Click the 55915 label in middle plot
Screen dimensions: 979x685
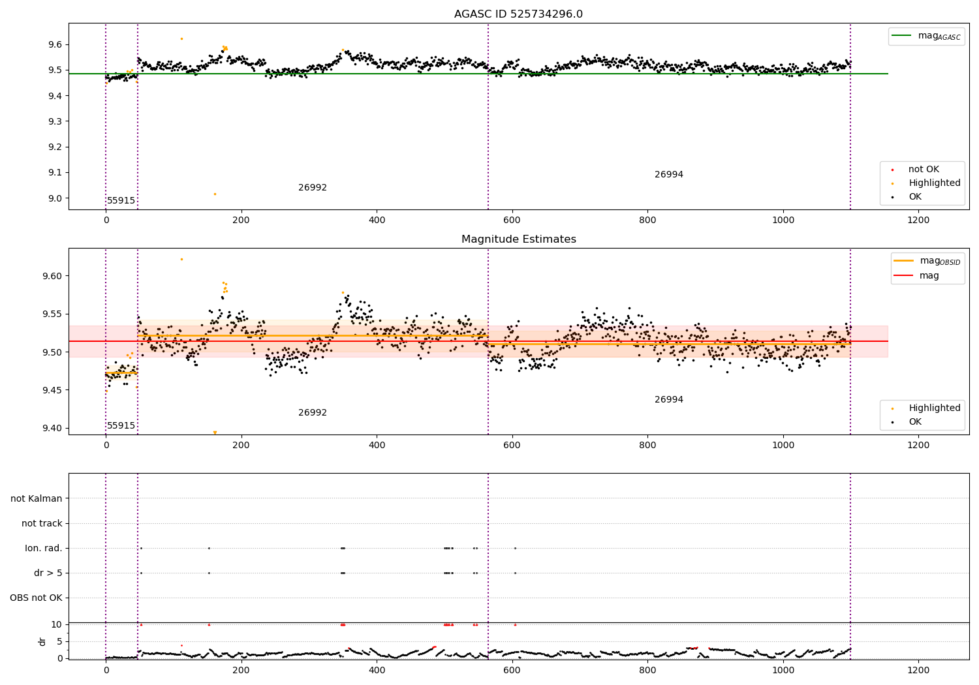[x=121, y=426]
